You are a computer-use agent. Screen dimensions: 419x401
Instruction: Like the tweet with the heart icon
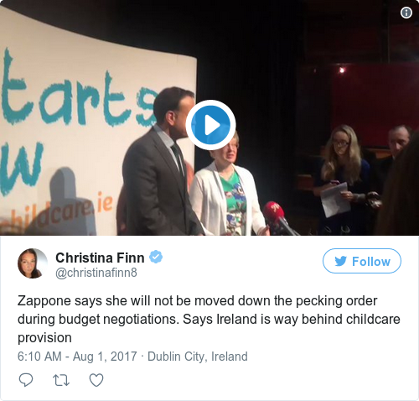point(96,380)
